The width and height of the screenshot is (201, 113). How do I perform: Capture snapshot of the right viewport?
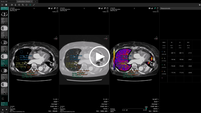click(x=149, y=8)
